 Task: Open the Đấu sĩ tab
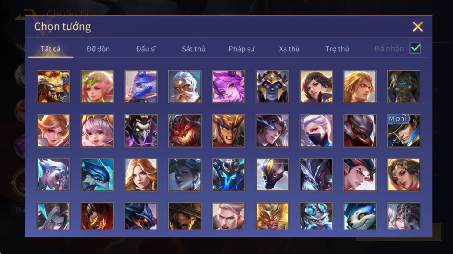[146, 49]
